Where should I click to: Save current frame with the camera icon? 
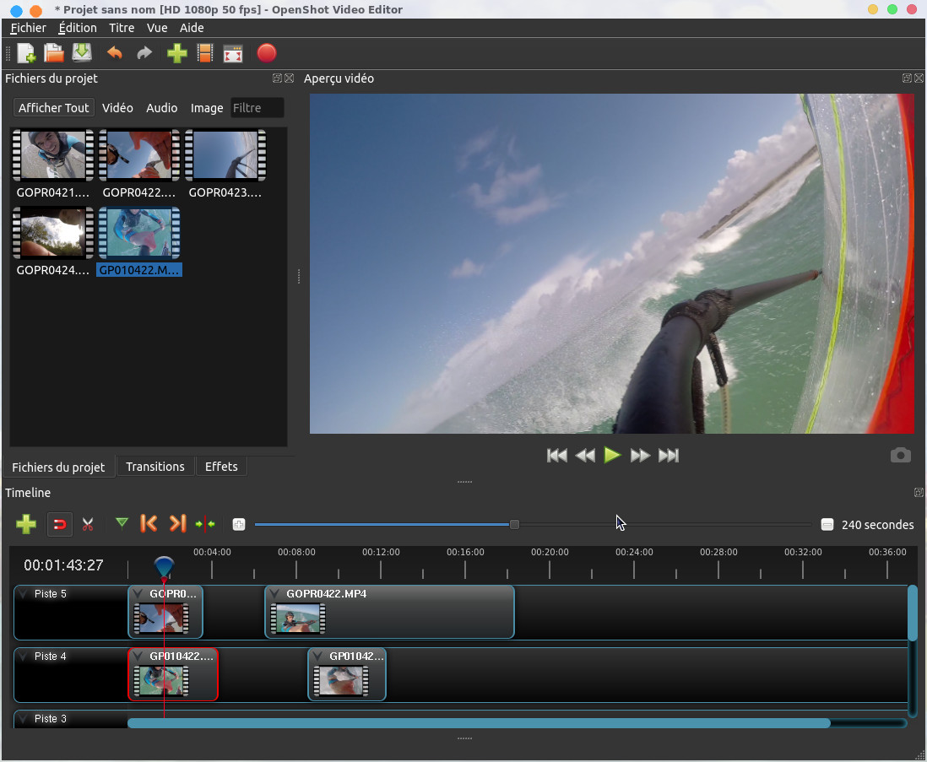pos(900,456)
